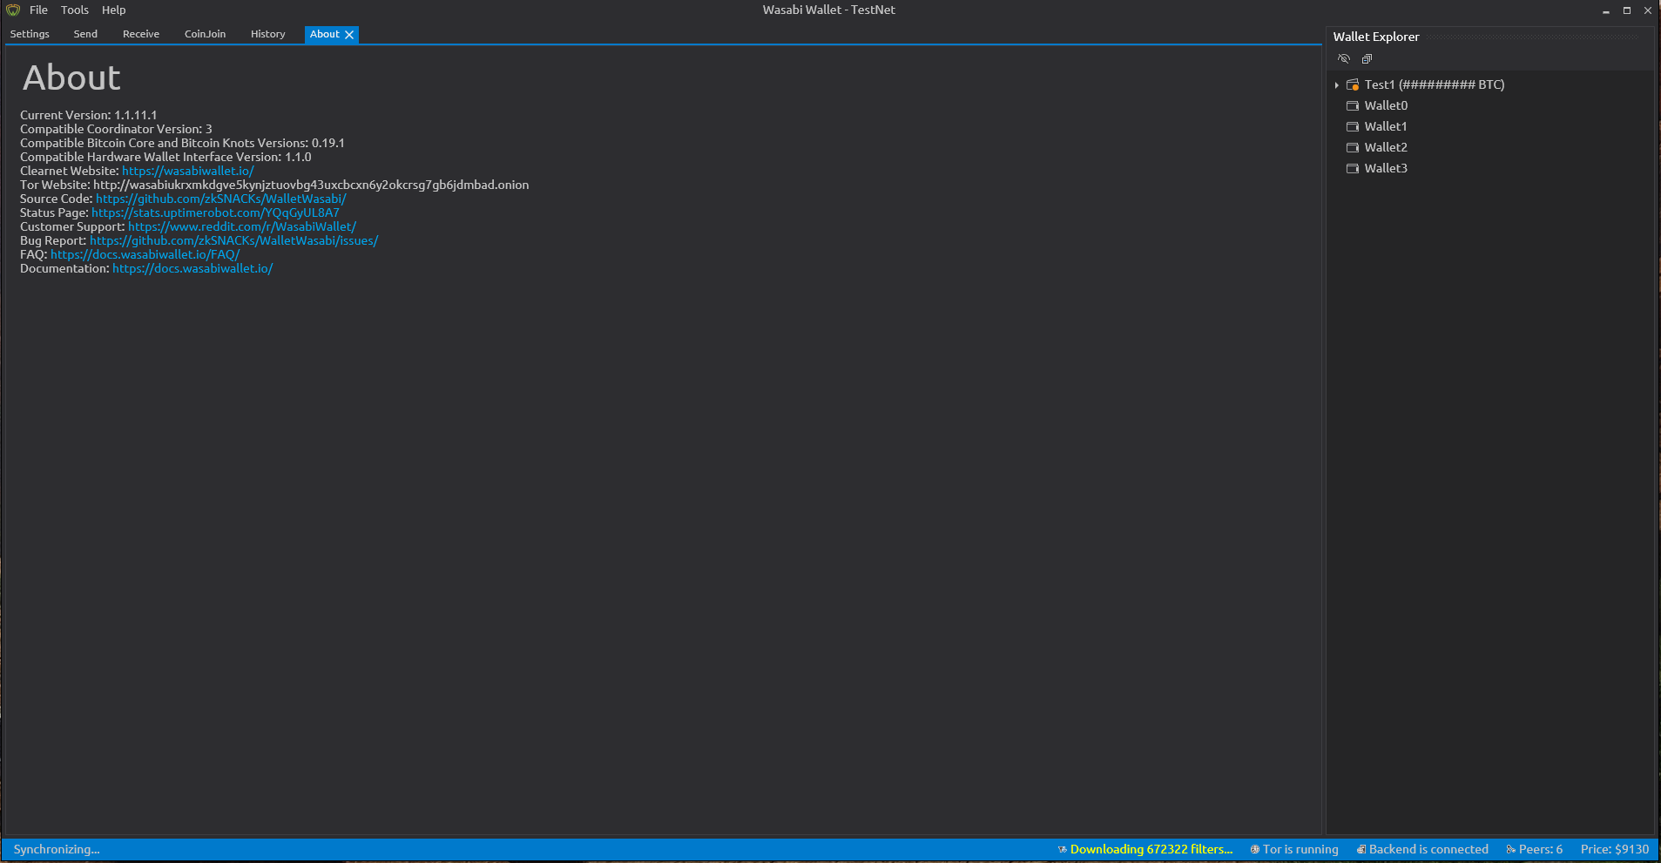Switch to the Send tab
Viewport: 1661px width, 863px height.
(x=85, y=34)
